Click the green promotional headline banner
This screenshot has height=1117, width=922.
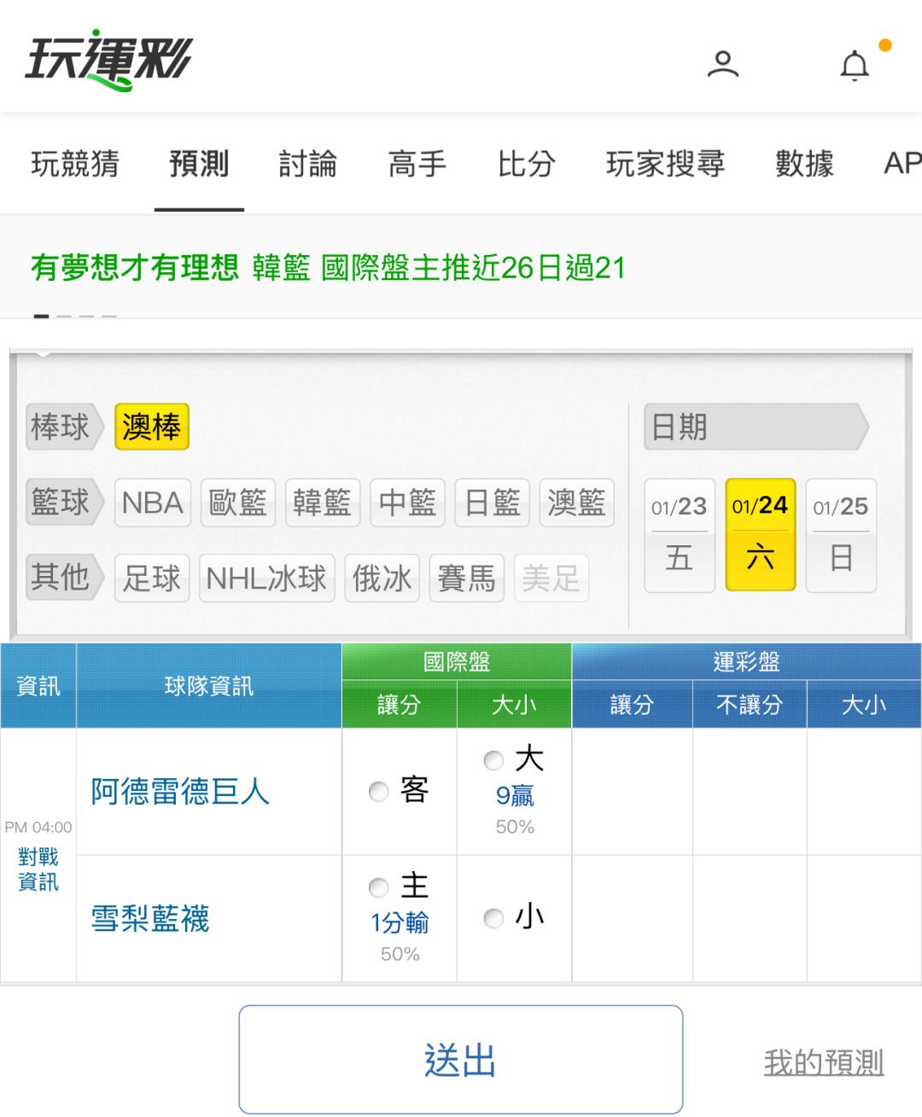pos(328,268)
